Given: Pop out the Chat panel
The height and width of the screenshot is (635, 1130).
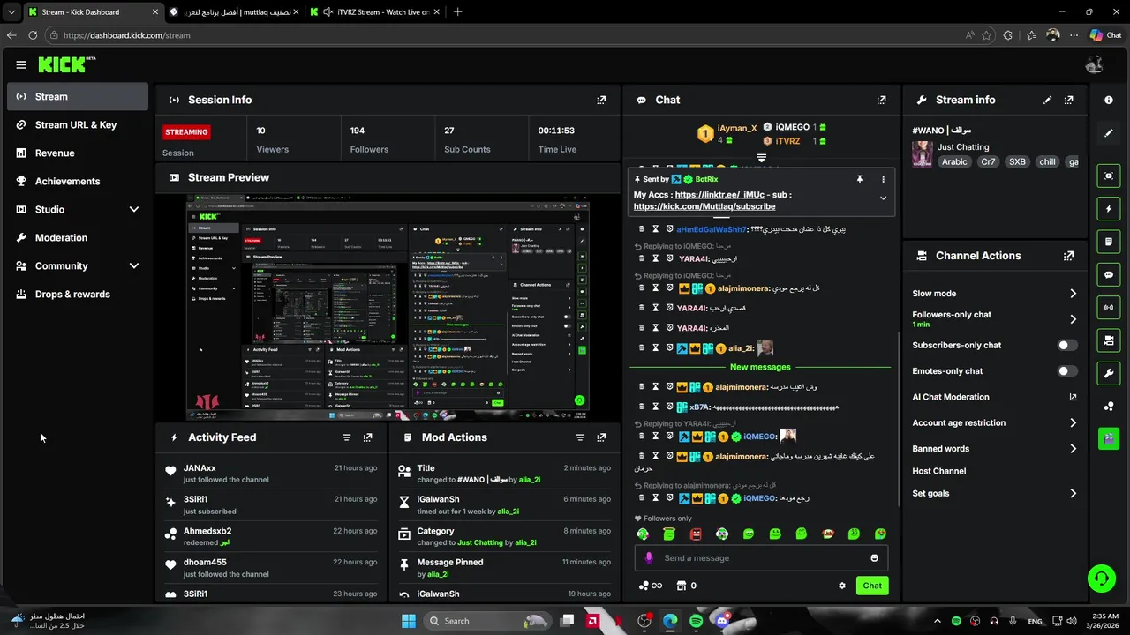Looking at the screenshot, I should point(881,101).
